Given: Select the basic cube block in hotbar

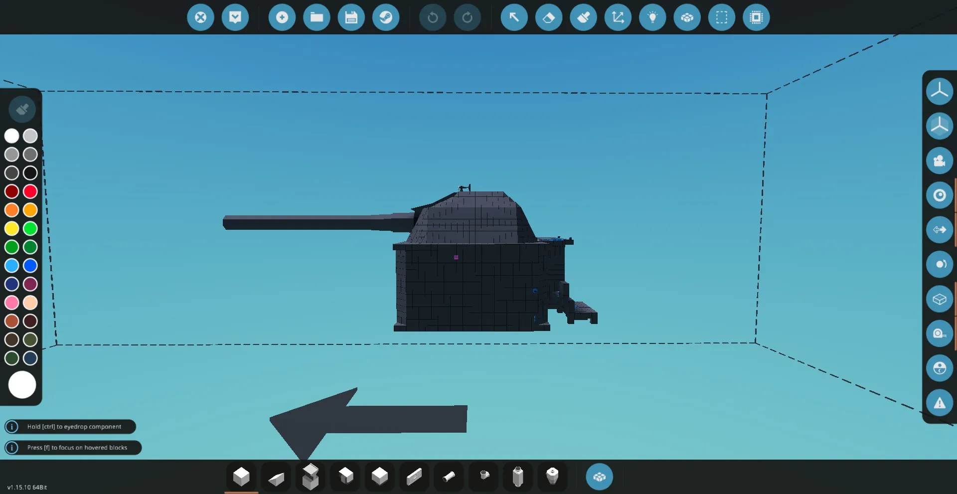Looking at the screenshot, I should click(241, 477).
